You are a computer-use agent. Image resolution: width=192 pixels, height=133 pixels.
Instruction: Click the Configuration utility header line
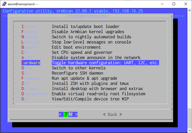(73, 11)
